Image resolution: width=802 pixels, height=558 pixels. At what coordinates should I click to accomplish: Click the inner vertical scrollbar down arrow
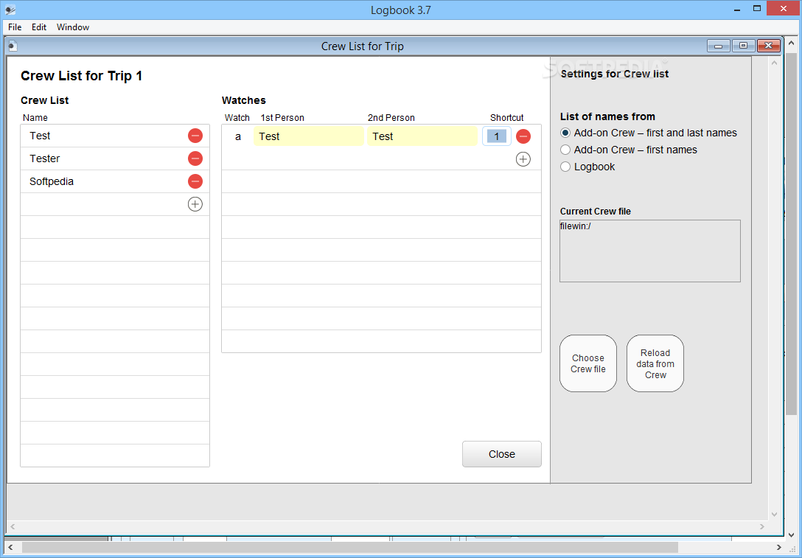(x=774, y=515)
